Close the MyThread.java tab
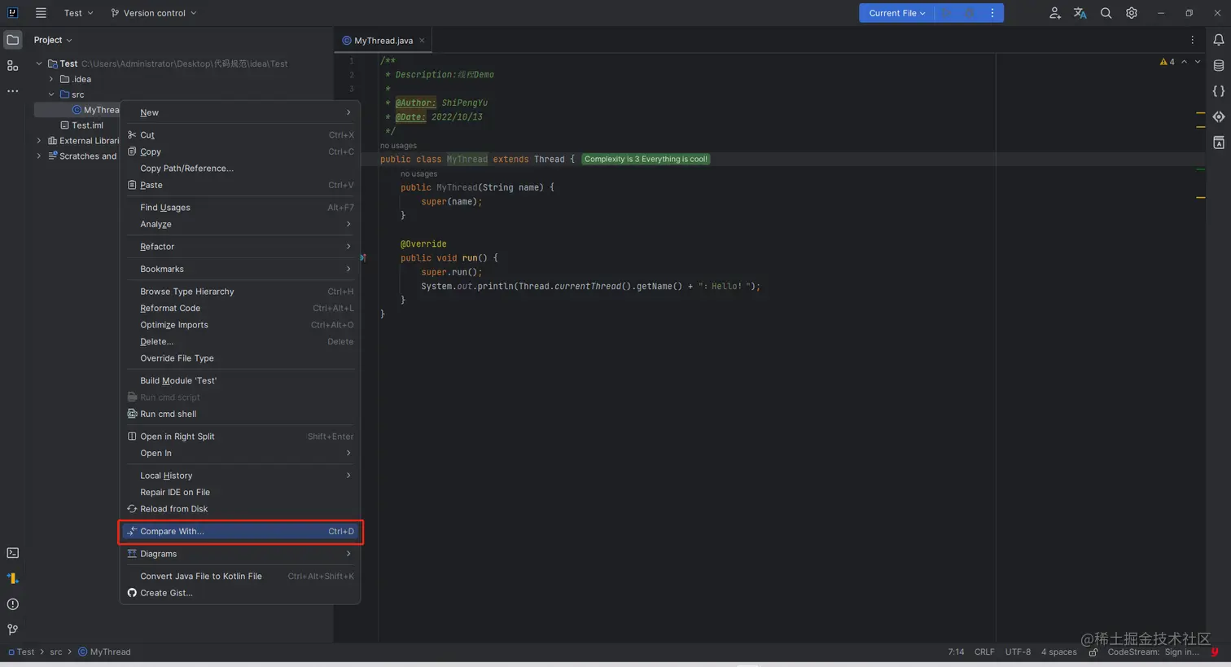This screenshot has width=1231, height=667. pos(422,41)
